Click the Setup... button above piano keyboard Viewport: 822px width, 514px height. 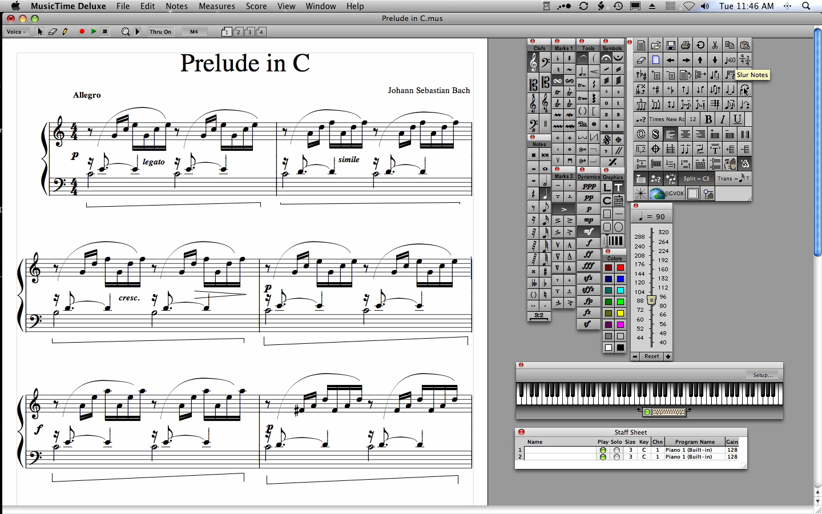(x=763, y=375)
